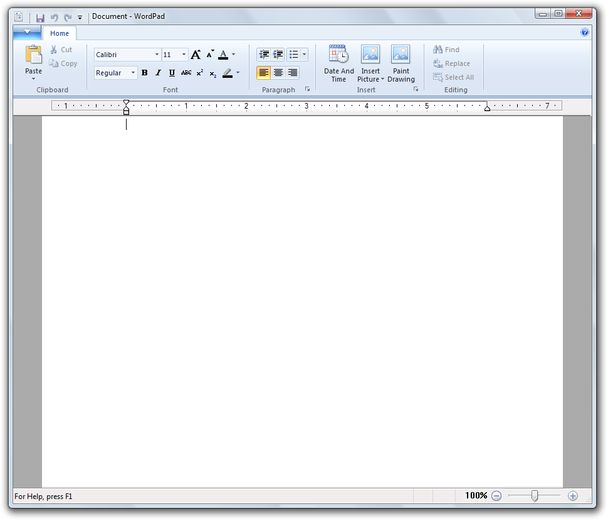Viewport: 608px width, 521px height.
Task: Click the Grow Font icon
Action: [x=196, y=55]
